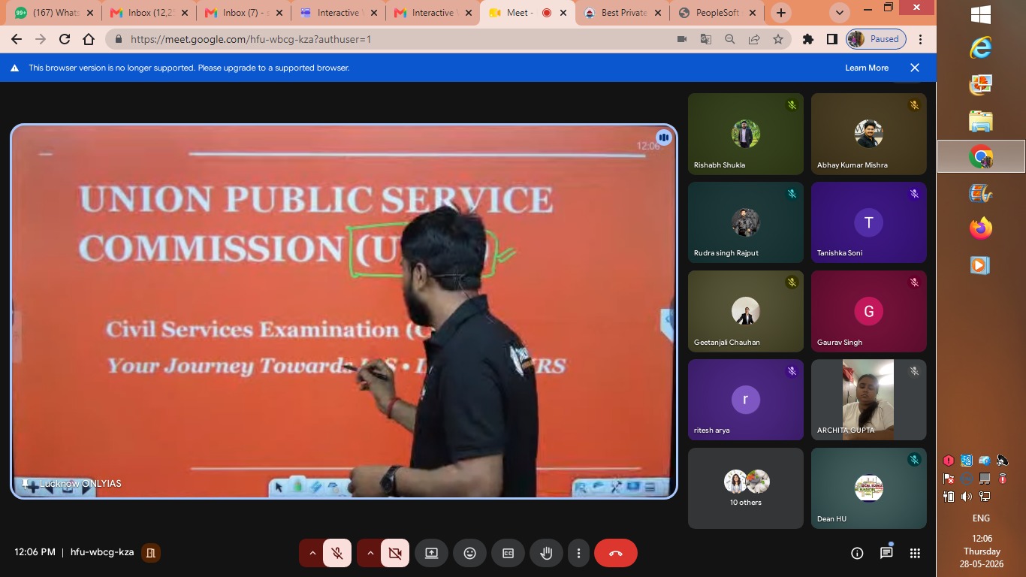Image resolution: width=1026 pixels, height=577 pixels.
Task: Expand audio settings arrow beside microphone button
Action: (312, 553)
